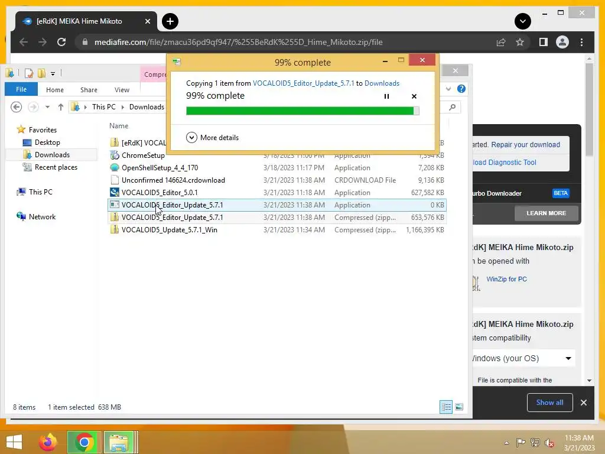This screenshot has height=454, width=605.
Task: Select VOCALOID5_Editor_Update_5.7.1 compressed zip file
Action: point(277,218)
